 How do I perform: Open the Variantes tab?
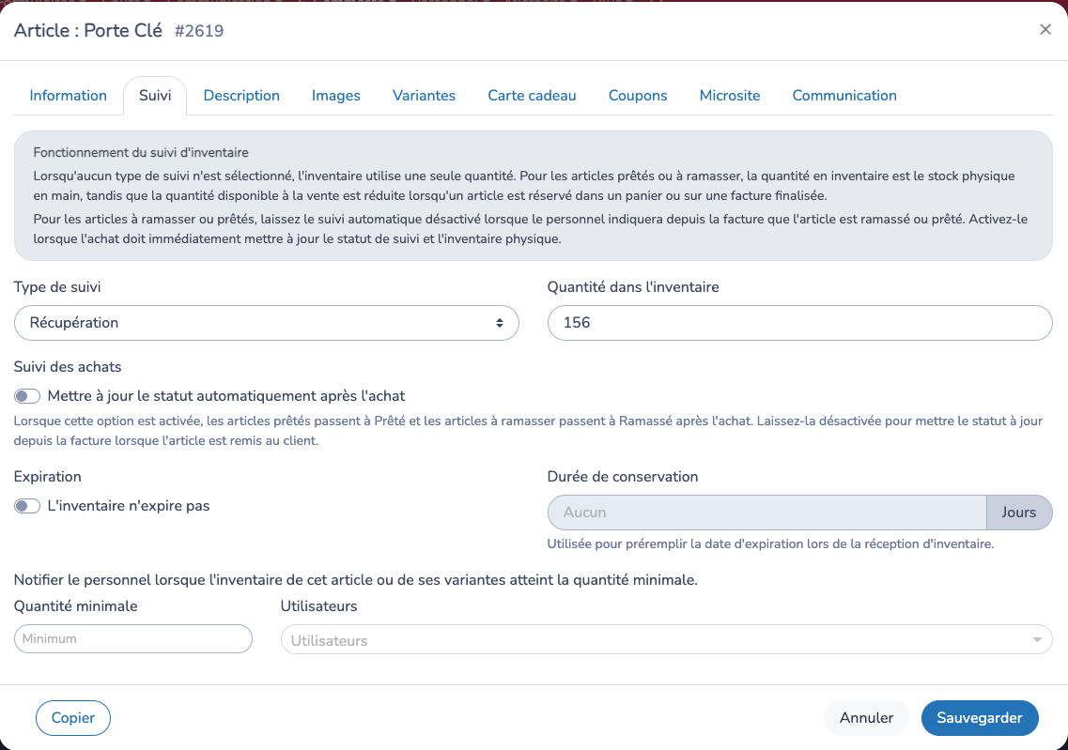tap(424, 96)
